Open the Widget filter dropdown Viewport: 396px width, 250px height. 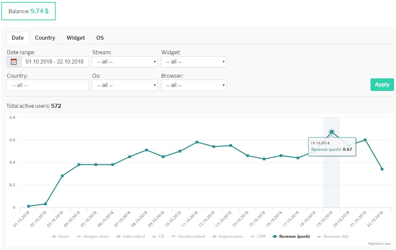194,62
